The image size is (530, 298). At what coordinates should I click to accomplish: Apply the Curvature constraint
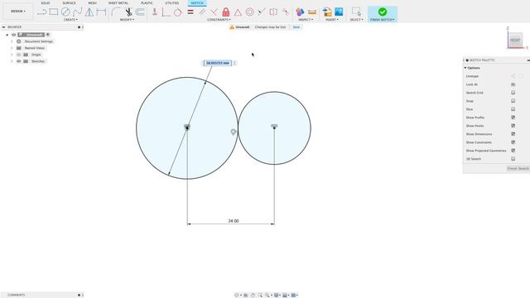coord(286,12)
